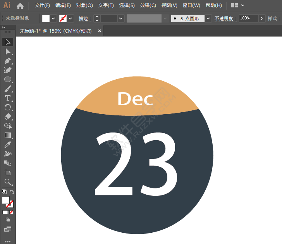Choose the Eyedropper tool

click(x=8, y=145)
